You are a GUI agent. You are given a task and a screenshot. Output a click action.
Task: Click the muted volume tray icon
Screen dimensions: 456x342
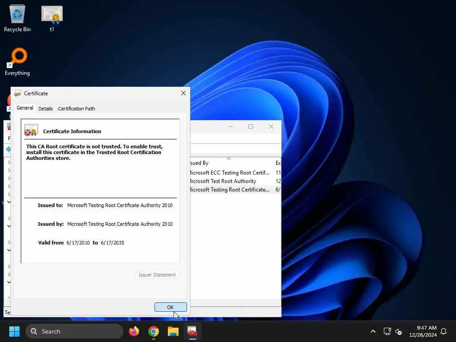pos(399,331)
